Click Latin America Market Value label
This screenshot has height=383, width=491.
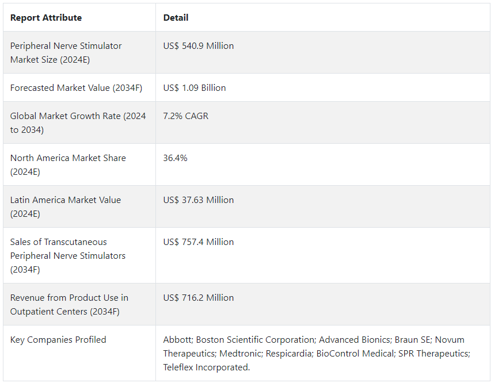click(x=66, y=206)
